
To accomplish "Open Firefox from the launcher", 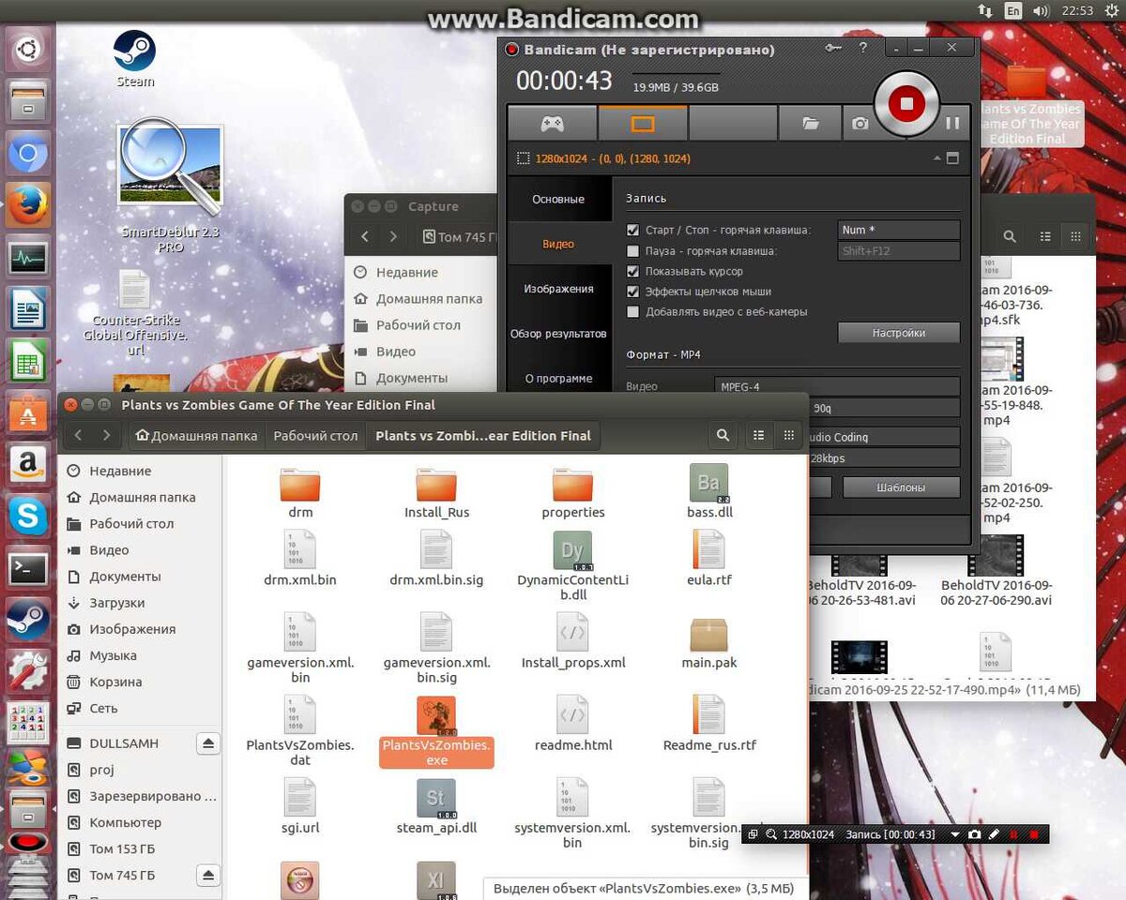I will coord(28,205).
